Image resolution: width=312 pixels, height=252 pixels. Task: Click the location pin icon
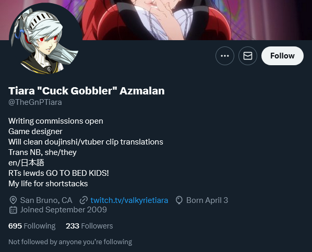click(x=13, y=200)
